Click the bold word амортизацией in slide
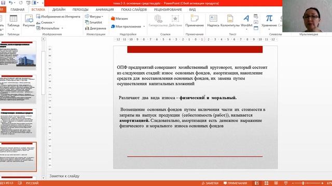The image size is (332, 186). coord(134,120)
